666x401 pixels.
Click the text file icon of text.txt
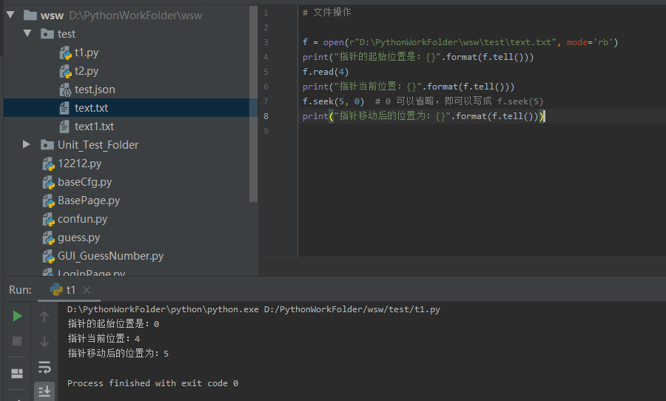point(64,108)
